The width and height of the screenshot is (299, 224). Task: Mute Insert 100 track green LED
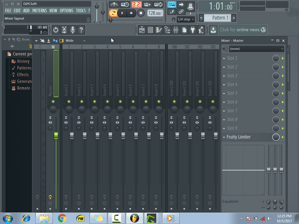coord(174,101)
